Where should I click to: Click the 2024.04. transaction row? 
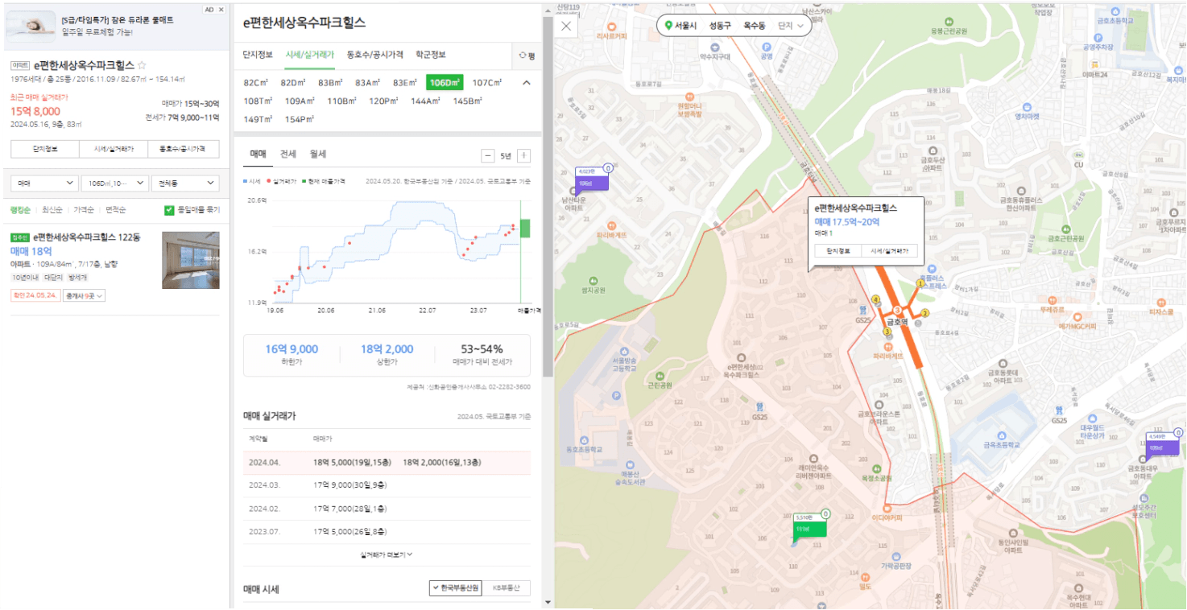[387, 463]
